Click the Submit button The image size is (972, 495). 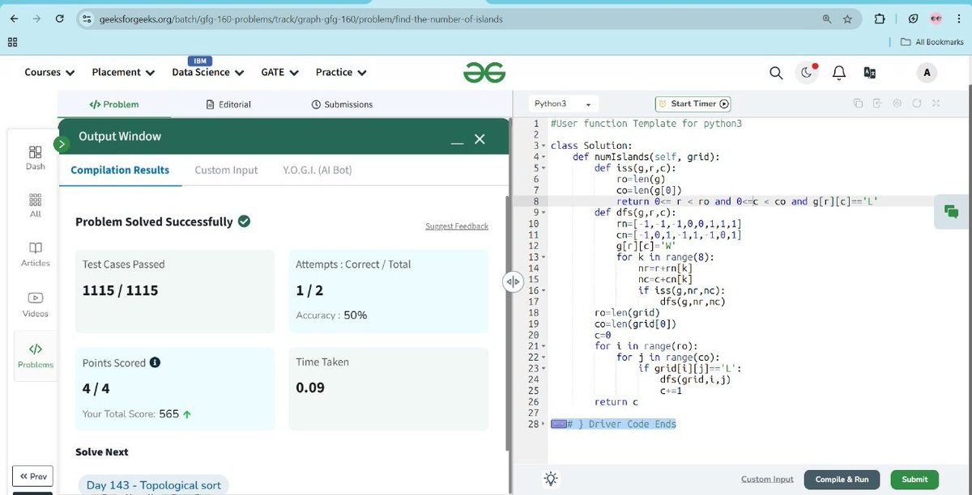914,479
